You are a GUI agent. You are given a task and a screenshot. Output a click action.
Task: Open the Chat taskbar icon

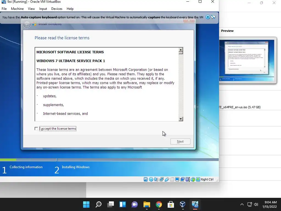pyautogui.click(x=134, y=204)
